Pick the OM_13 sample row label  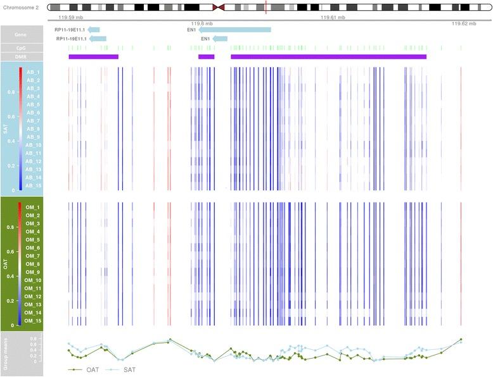(x=33, y=304)
